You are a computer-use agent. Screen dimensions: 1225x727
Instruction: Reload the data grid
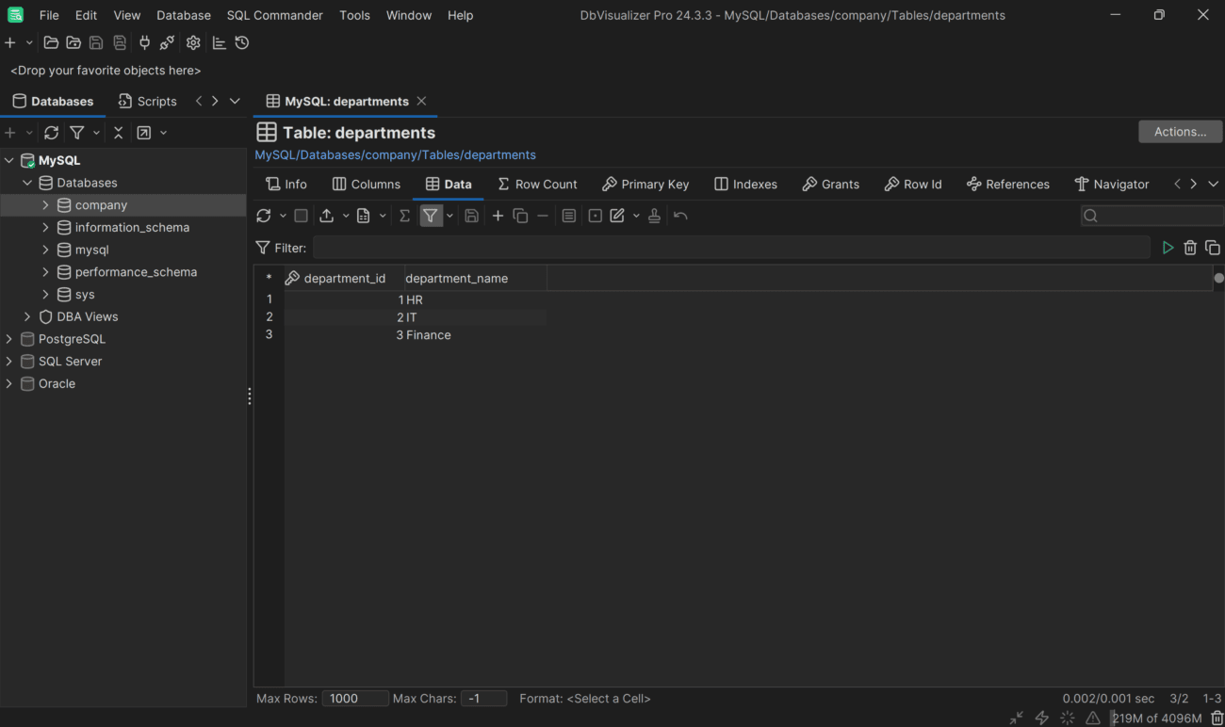(264, 215)
